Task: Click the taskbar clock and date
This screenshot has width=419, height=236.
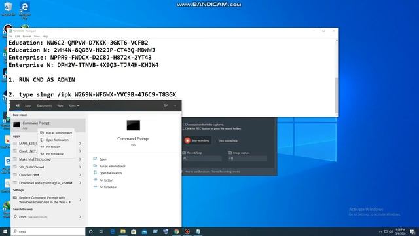Action: click(400, 231)
